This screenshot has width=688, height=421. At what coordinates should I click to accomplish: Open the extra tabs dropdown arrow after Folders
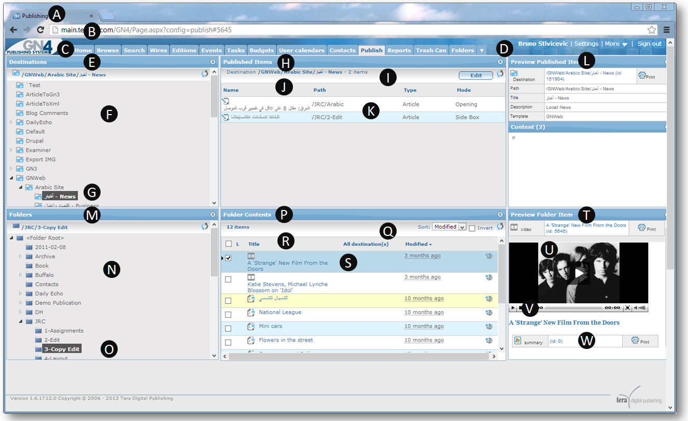pyautogui.click(x=482, y=50)
